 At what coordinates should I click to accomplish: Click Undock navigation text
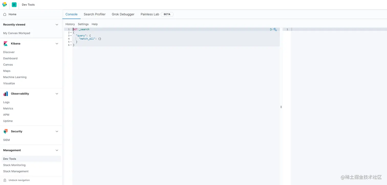click(x=19, y=180)
